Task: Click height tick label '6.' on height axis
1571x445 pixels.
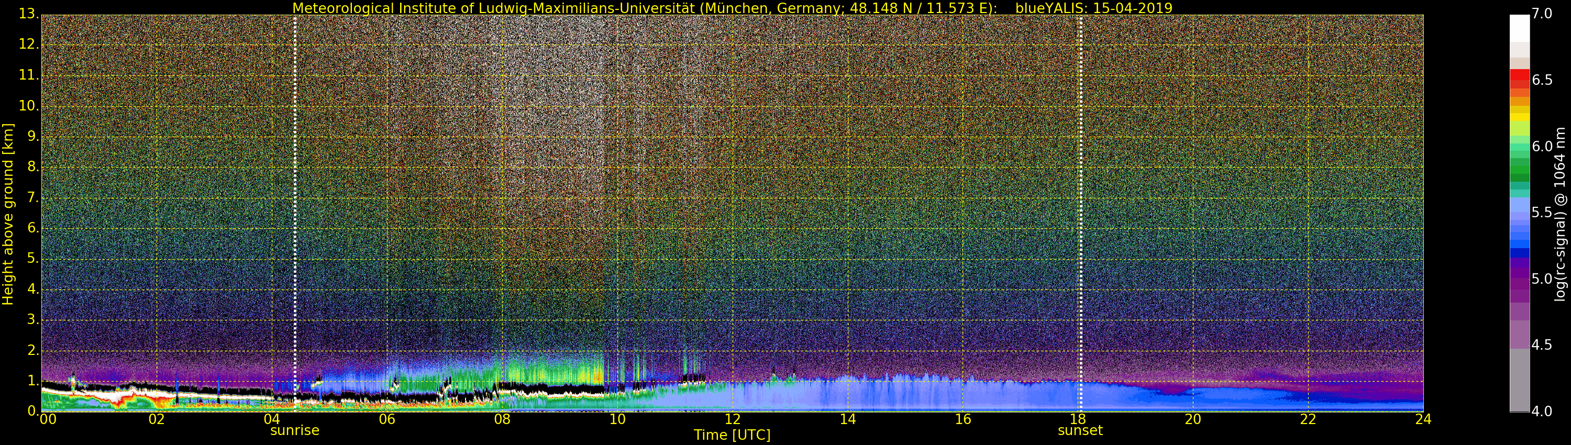Action: 33,228
